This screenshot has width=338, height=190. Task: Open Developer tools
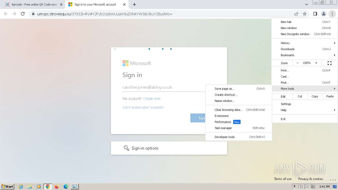pyautogui.click(x=239, y=137)
